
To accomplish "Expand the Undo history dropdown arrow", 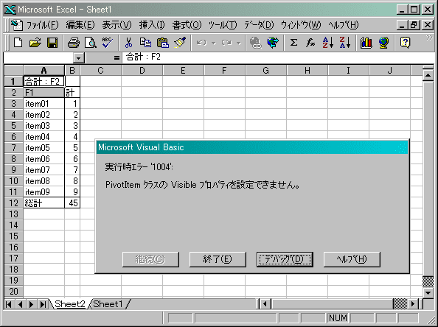I will point(214,43).
